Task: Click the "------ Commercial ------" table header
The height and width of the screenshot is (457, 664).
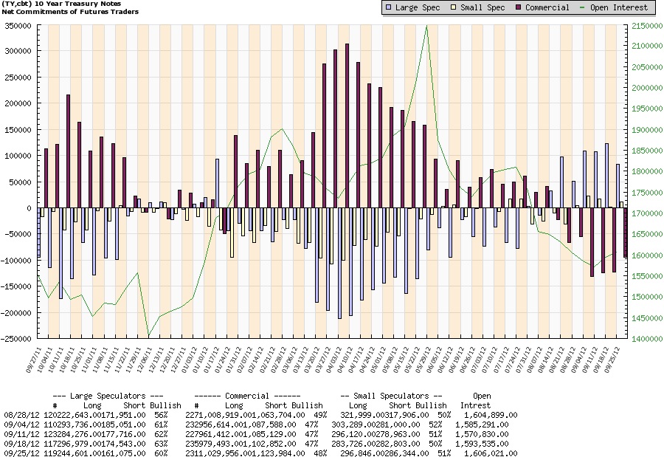Action: point(247,396)
